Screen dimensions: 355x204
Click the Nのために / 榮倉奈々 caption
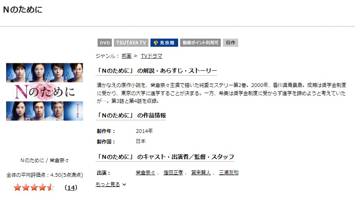[x=45, y=161]
